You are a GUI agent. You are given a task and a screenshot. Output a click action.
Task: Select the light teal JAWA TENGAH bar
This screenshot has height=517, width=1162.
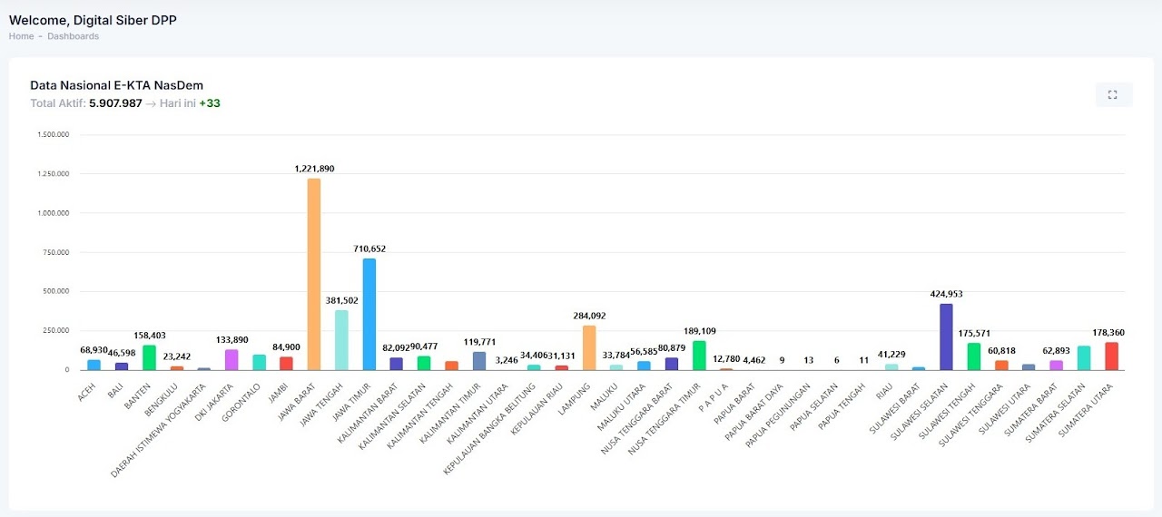point(341,340)
